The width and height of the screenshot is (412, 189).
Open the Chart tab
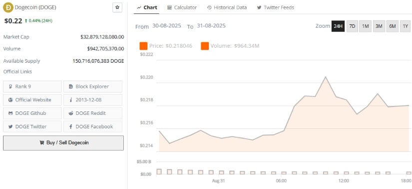[147, 7]
